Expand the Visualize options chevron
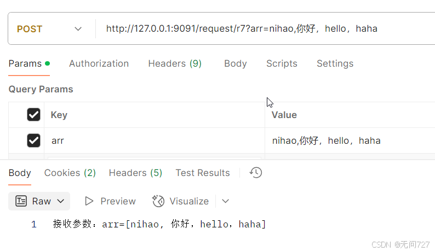435x252 pixels. pos(226,201)
